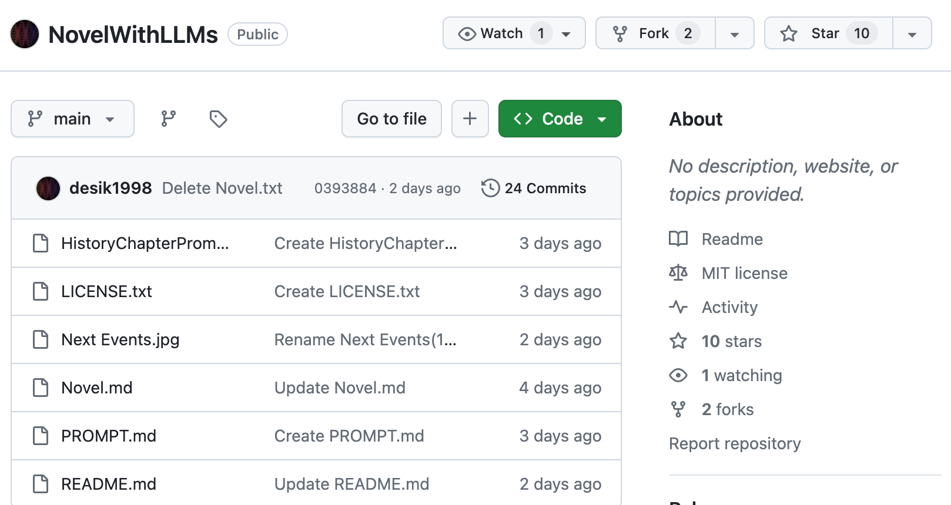This screenshot has width=951, height=505.
Task: View the 24 Commits history
Action: [534, 188]
